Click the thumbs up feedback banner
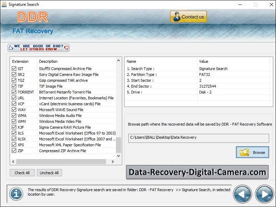This screenshot has height=207, width=276. click(39, 48)
